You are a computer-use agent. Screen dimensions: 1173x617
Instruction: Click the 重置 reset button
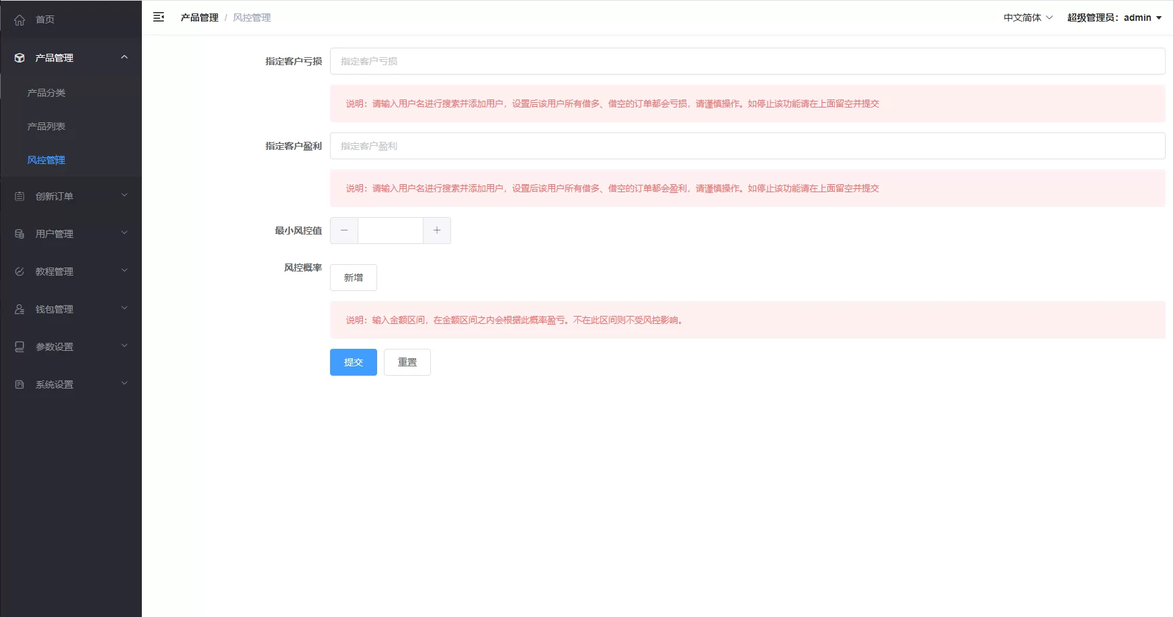point(407,362)
